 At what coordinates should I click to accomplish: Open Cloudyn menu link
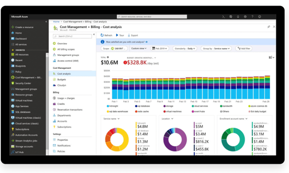(x=60, y=85)
